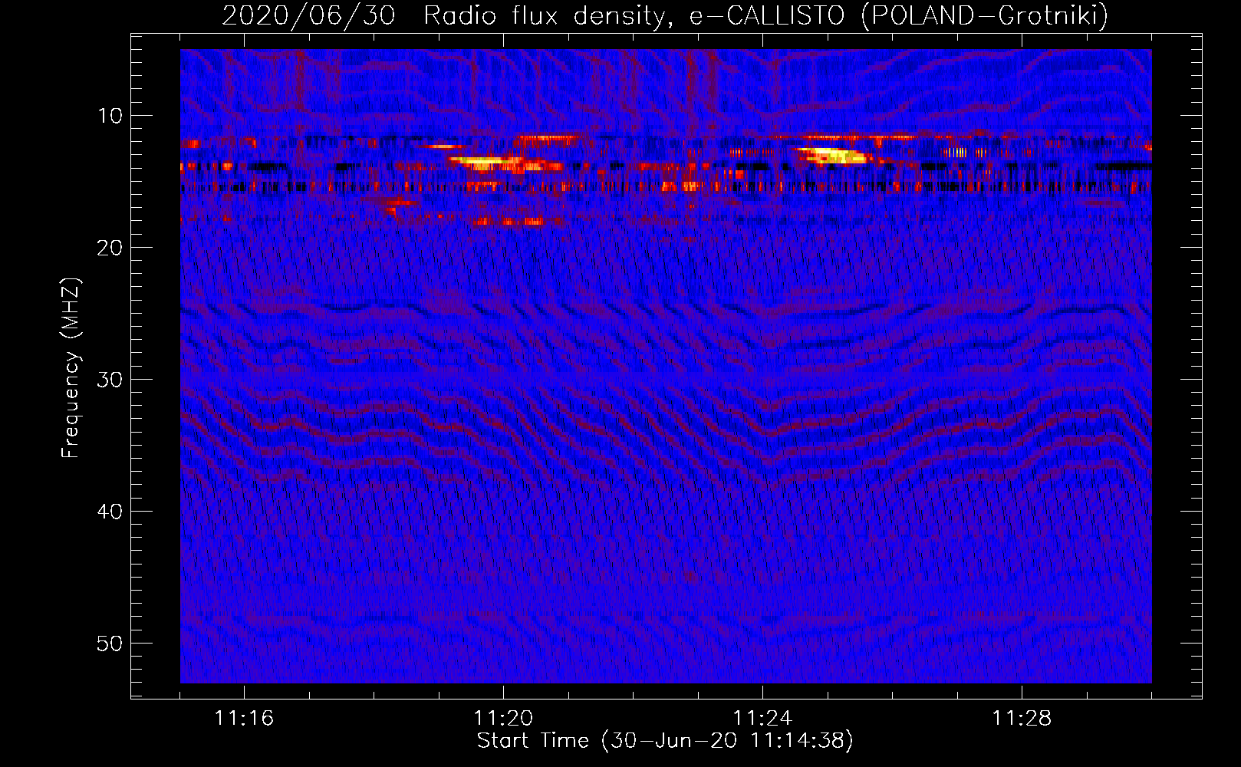The width and height of the screenshot is (1241, 767).
Task: Click the time tick label "11:24"
Action: click(x=762, y=719)
